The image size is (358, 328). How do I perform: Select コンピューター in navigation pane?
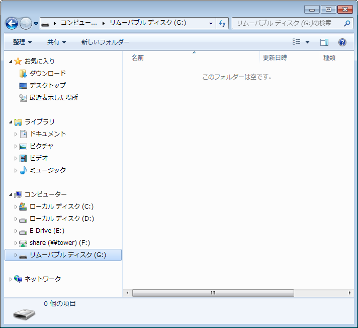click(x=45, y=194)
